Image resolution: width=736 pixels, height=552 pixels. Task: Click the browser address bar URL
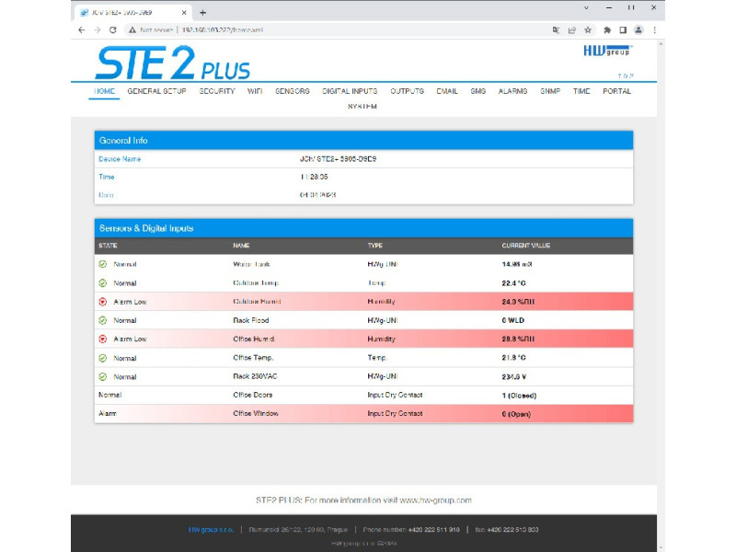[223, 30]
